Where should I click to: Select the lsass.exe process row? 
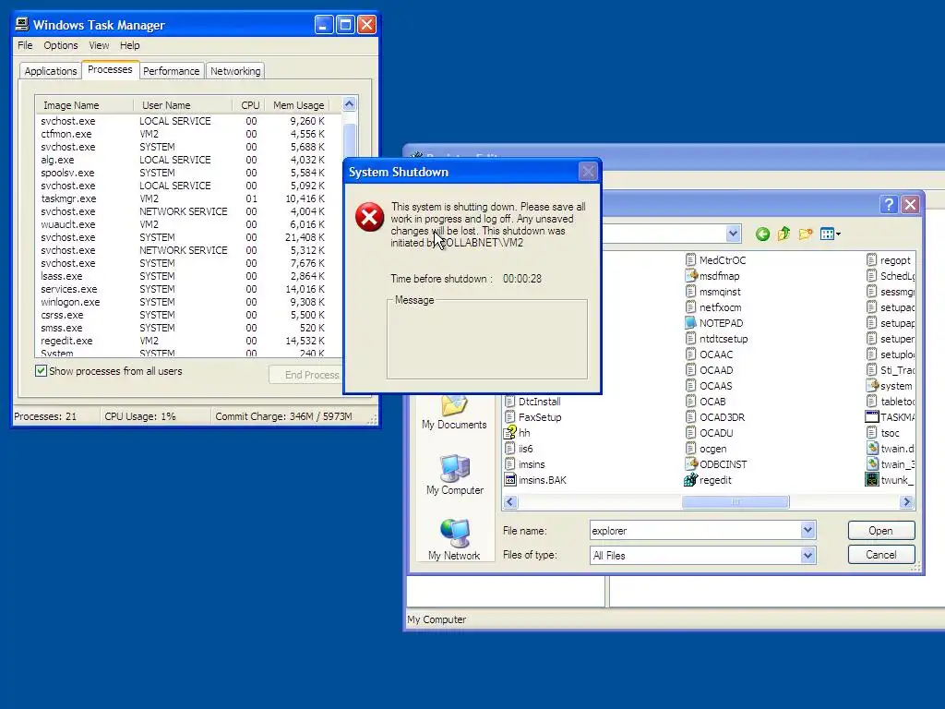click(x=188, y=276)
